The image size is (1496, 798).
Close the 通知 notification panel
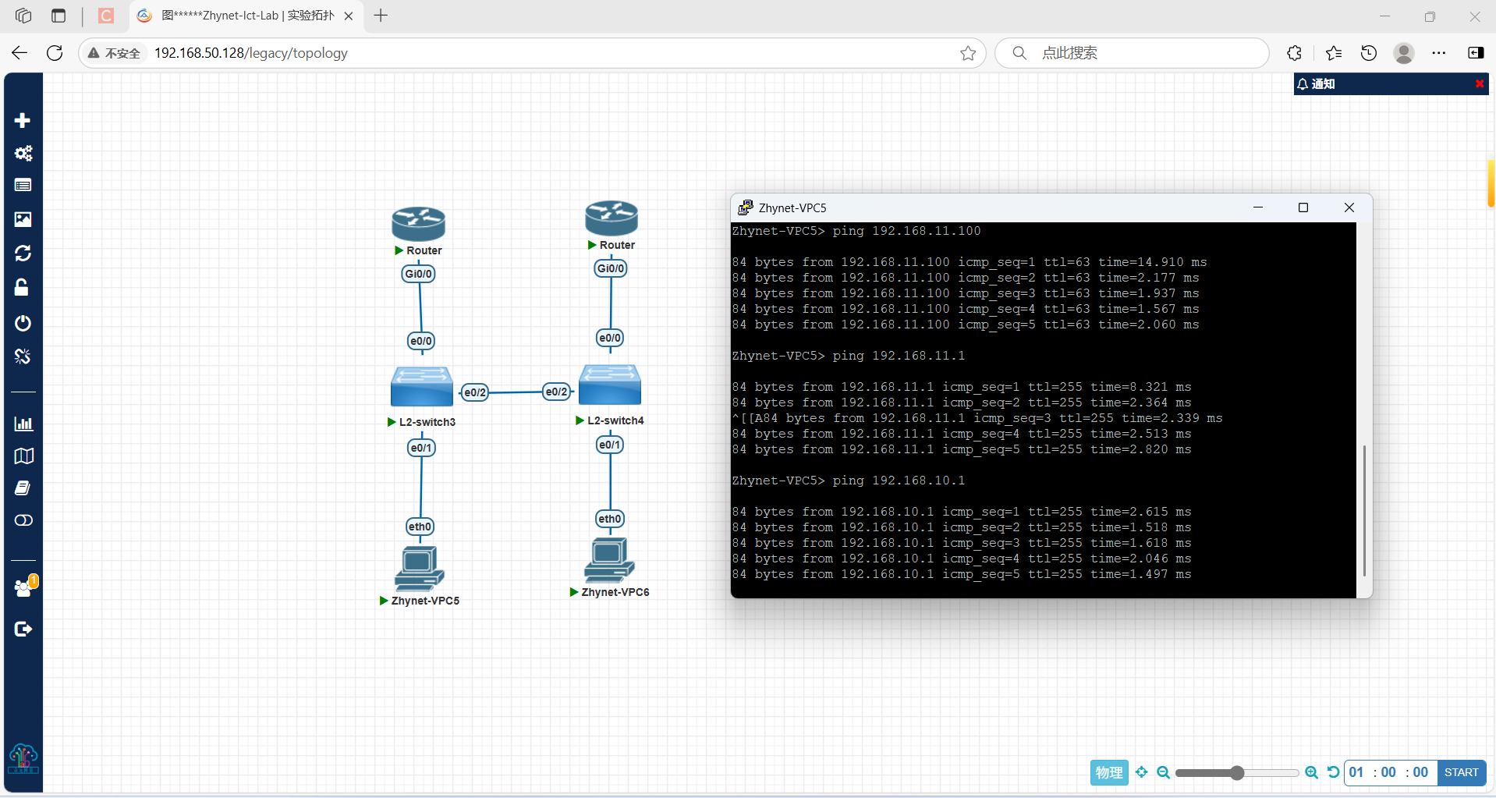(1480, 83)
